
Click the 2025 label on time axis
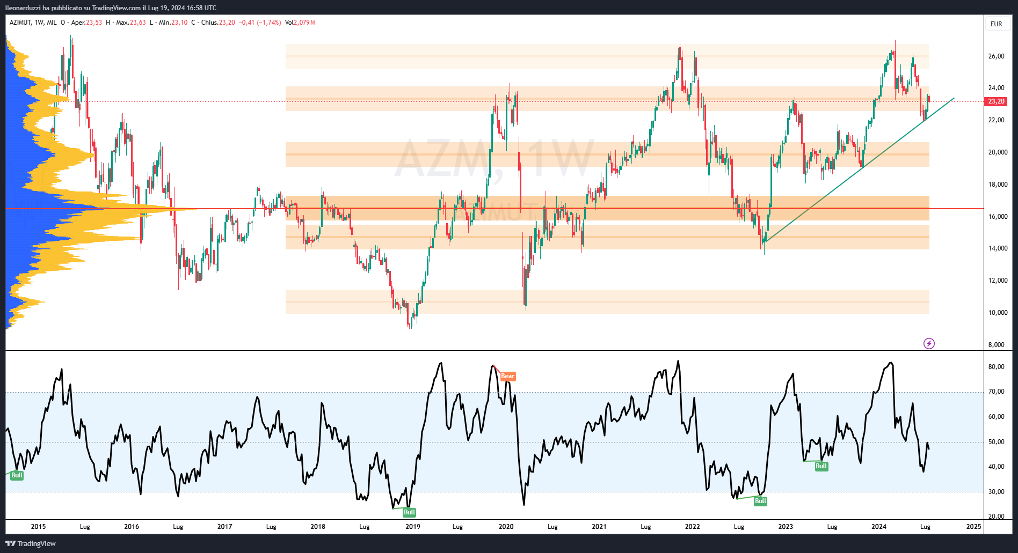pyautogui.click(x=973, y=527)
